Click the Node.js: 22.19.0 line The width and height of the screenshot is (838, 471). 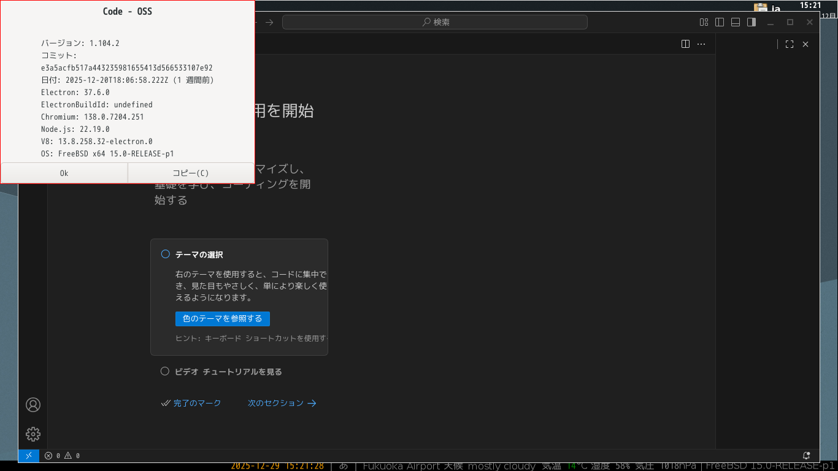75,129
